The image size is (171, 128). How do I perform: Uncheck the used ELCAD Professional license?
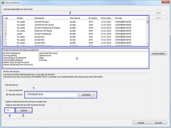pos(6,34)
